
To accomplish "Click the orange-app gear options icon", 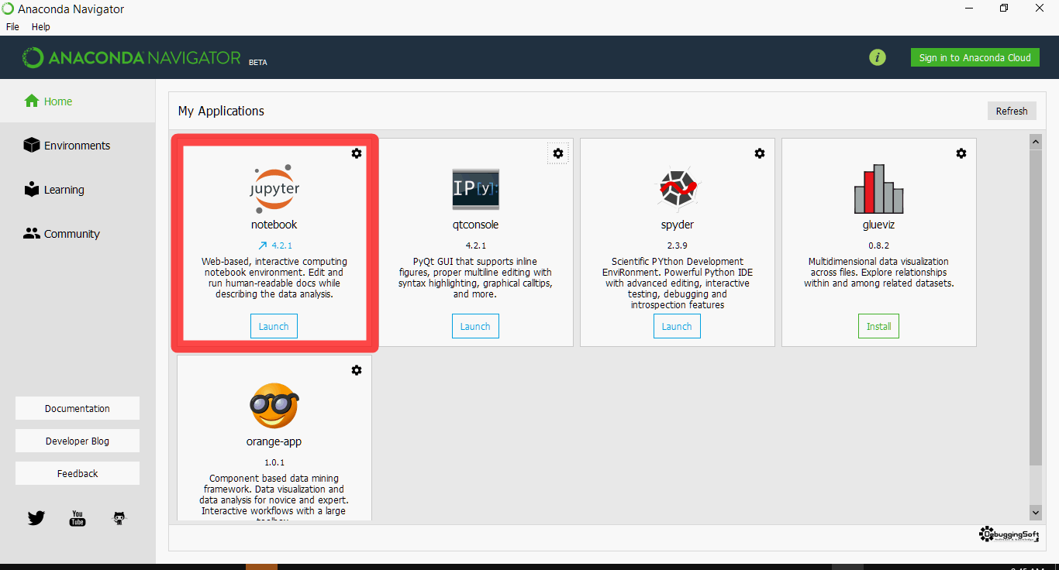I will point(357,370).
